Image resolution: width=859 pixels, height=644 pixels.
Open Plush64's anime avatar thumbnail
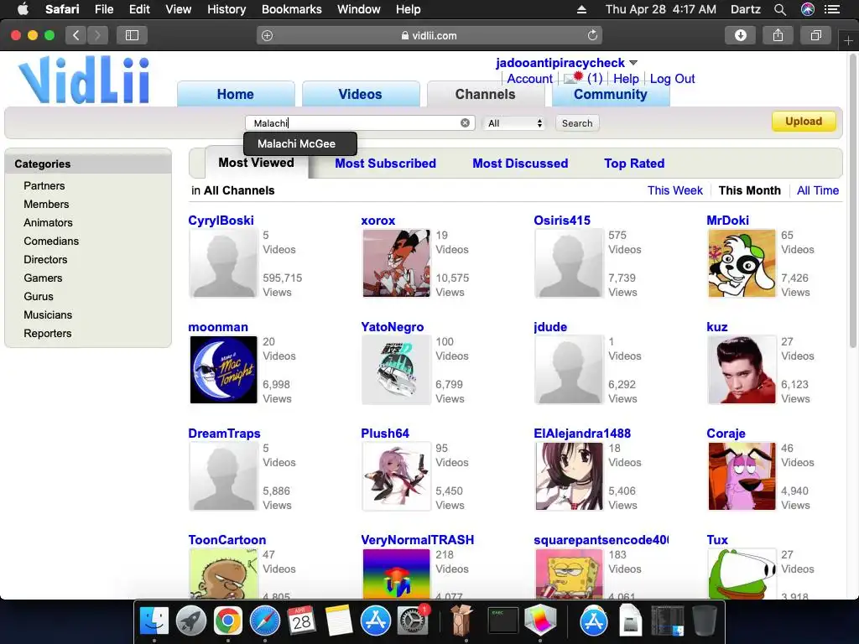[x=396, y=476]
